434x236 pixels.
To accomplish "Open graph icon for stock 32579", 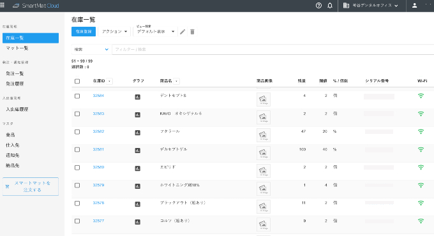I will click(x=138, y=186).
